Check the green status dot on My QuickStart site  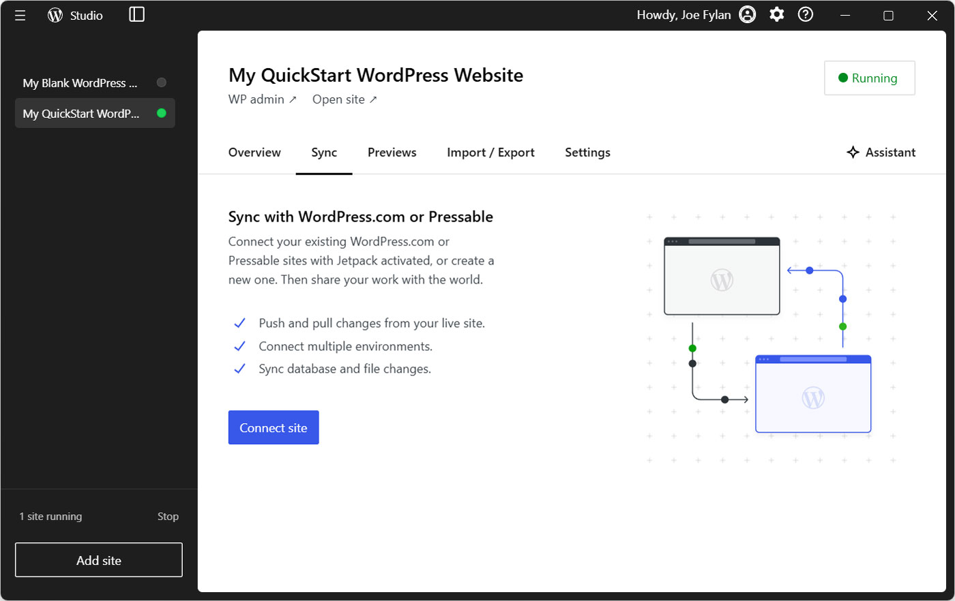click(x=162, y=113)
